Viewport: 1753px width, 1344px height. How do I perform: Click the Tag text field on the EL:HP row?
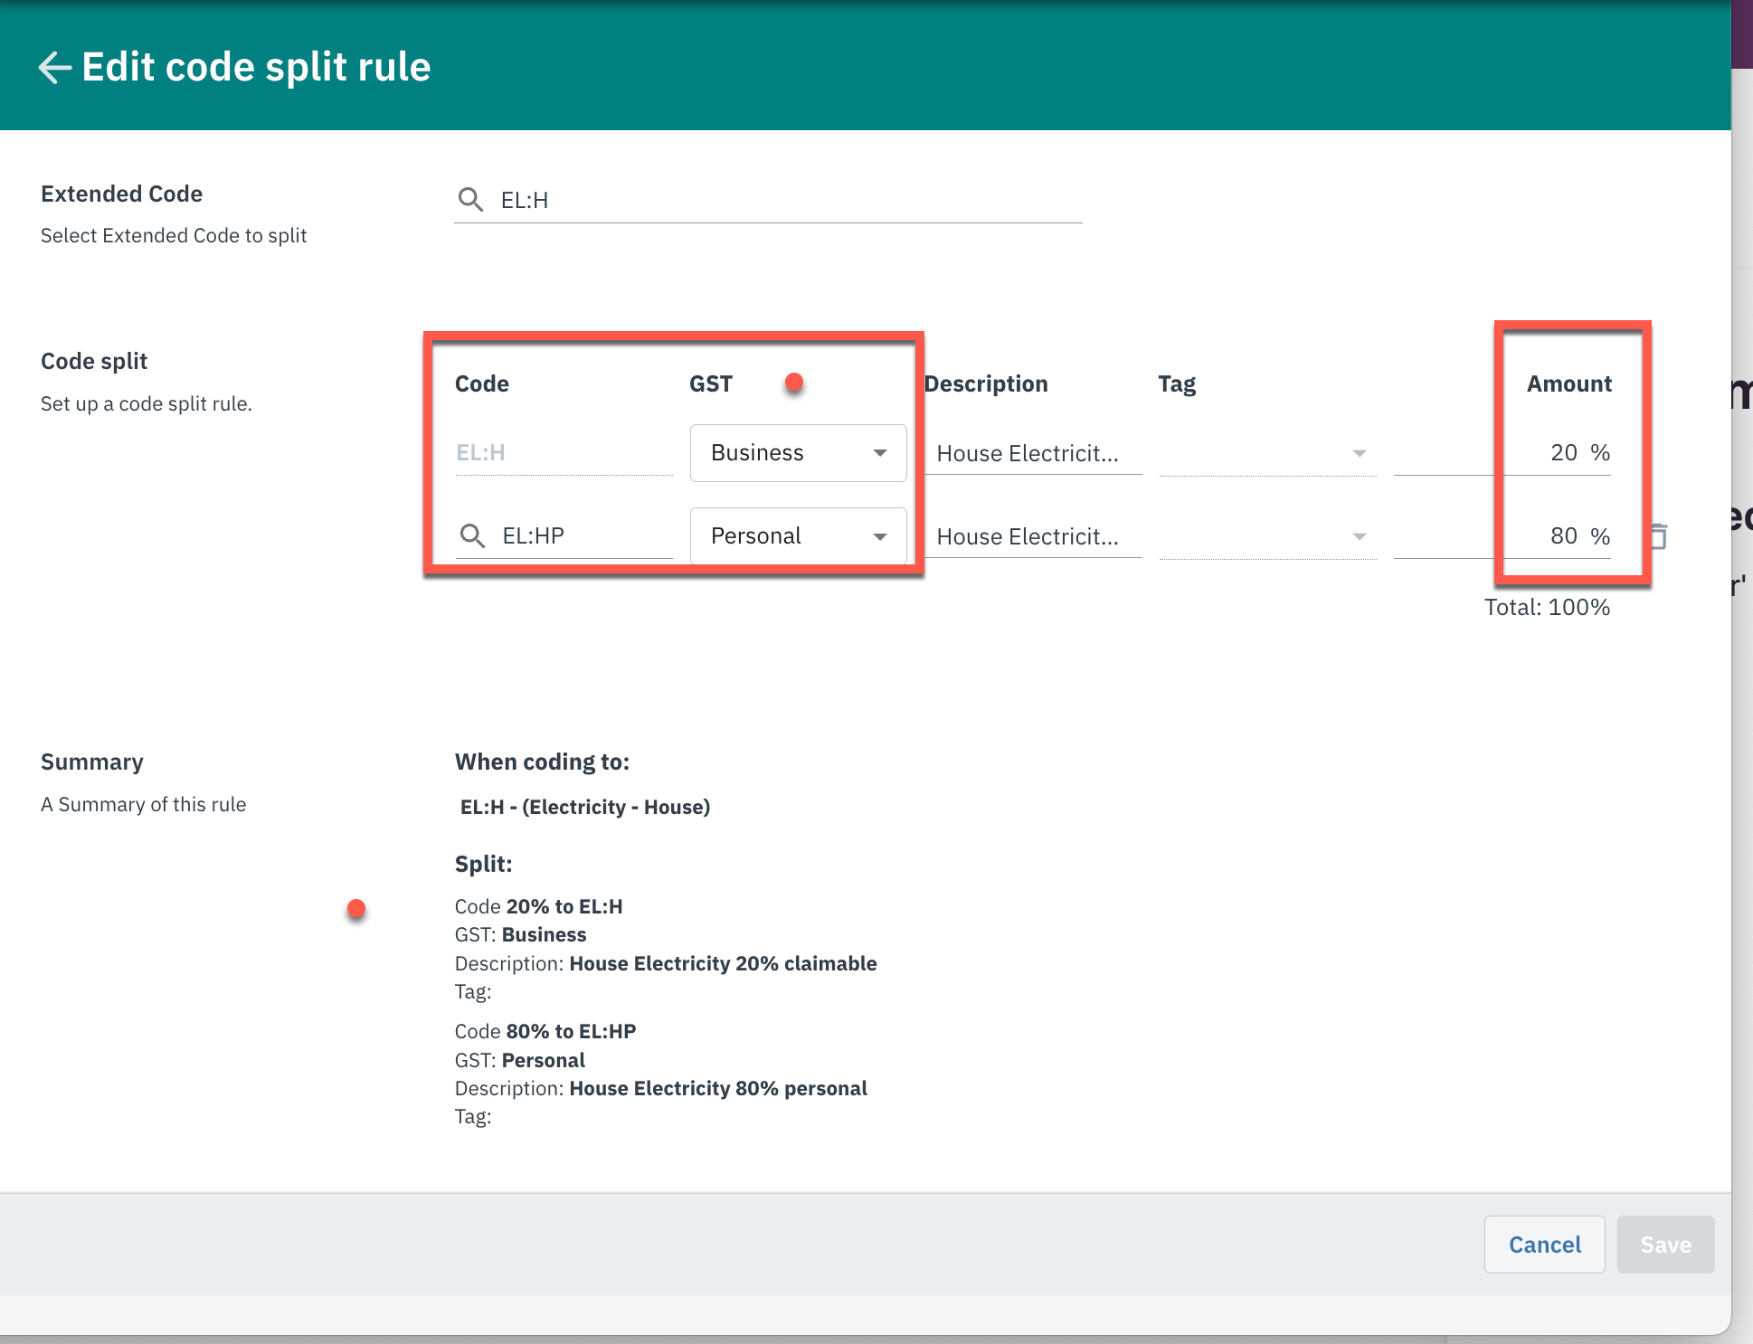[1248, 535]
